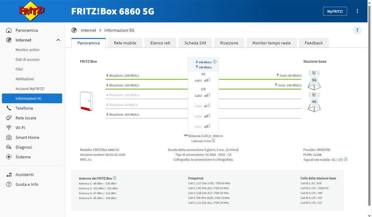Click info icon beside Antenne del FRITZ!Box
372x217 pixels.
[x=115, y=178]
